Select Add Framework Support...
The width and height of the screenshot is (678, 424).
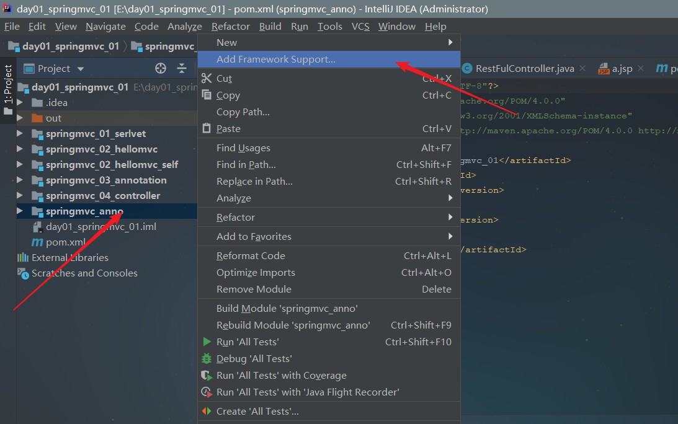pos(329,60)
